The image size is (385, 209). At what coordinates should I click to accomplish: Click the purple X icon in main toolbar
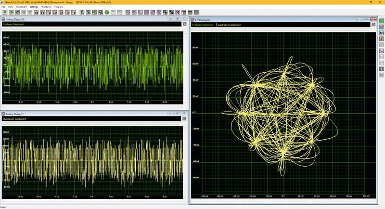pos(178,12)
